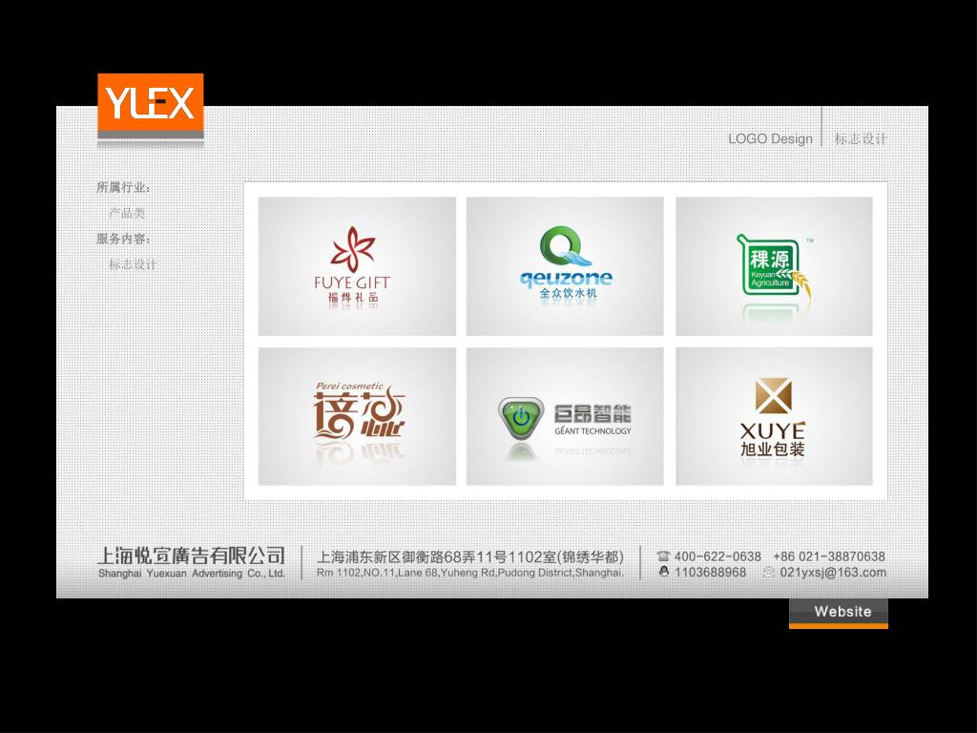Click Shanghai Yuexuan Advertising Co., Ltd. text
Screen dimensions: 977x733
[x=191, y=574]
